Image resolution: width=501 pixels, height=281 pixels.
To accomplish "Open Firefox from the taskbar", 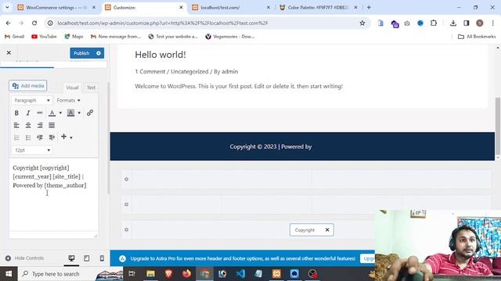I will click(x=186, y=274).
